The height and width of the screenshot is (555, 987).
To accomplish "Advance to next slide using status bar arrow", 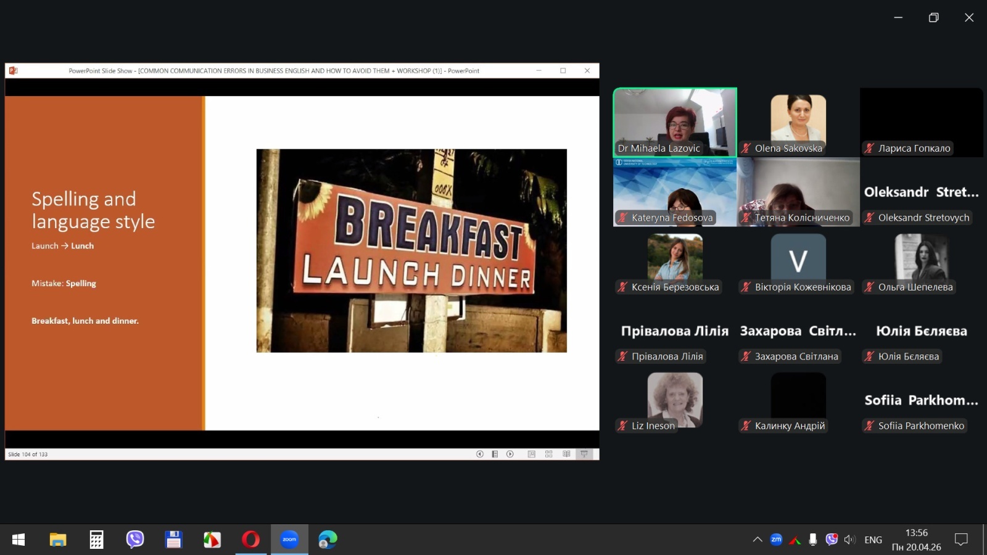I will [x=510, y=454].
